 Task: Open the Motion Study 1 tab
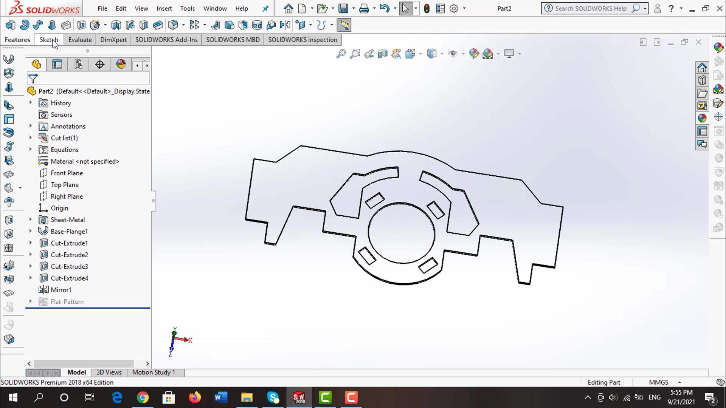[x=154, y=372]
